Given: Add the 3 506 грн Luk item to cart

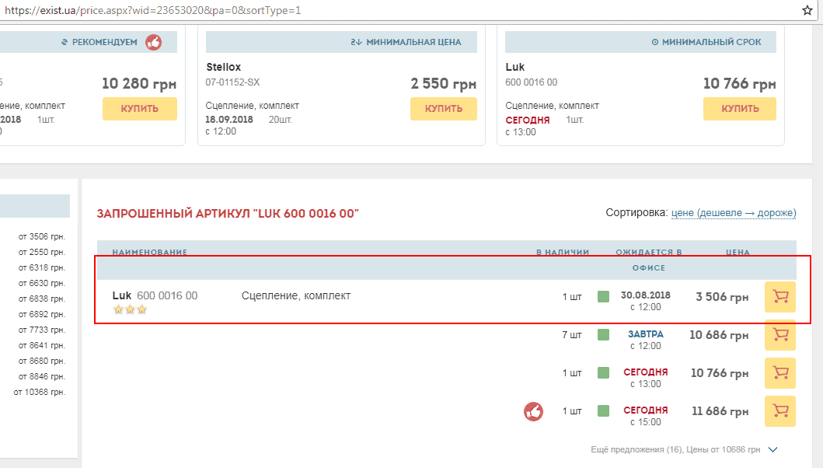Looking at the screenshot, I should [780, 297].
